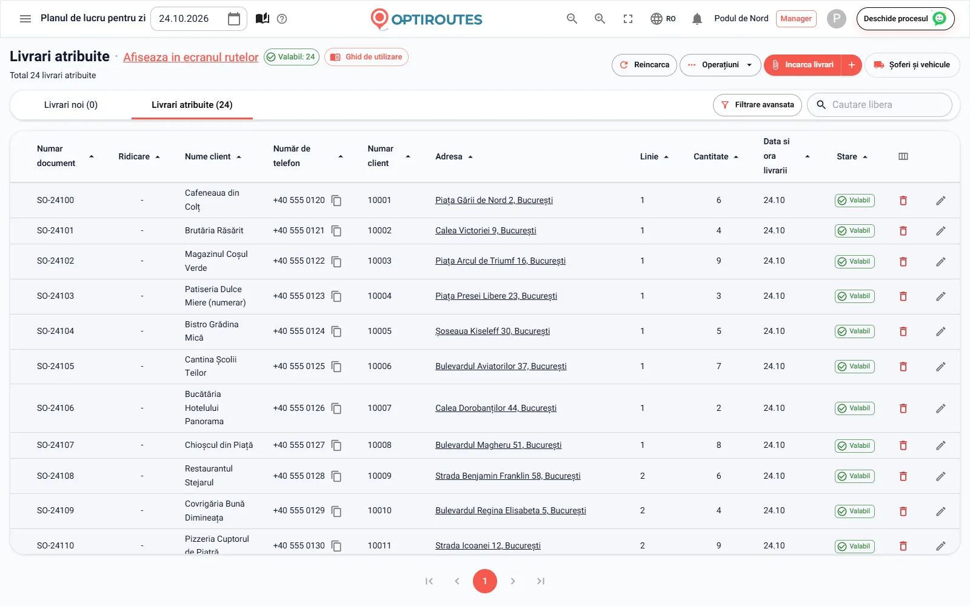Open Ghid de utilizare guide
This screenshot has height=606, width=970.
point(366,57)
